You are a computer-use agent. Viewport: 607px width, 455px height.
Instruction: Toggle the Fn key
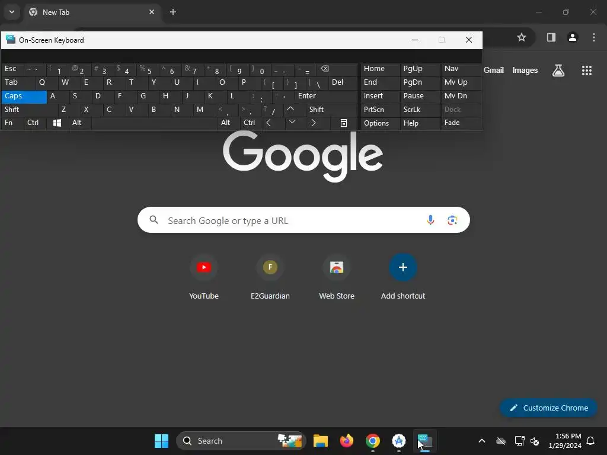(x=12, y=123)
